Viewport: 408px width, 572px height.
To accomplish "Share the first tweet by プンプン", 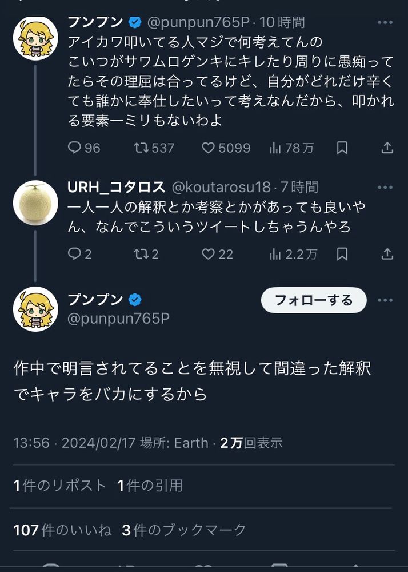I will pos(387,148).
